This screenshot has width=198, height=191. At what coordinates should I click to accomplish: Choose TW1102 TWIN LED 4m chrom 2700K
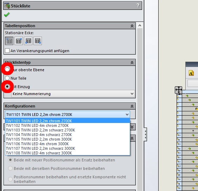(x=68, y=125)
